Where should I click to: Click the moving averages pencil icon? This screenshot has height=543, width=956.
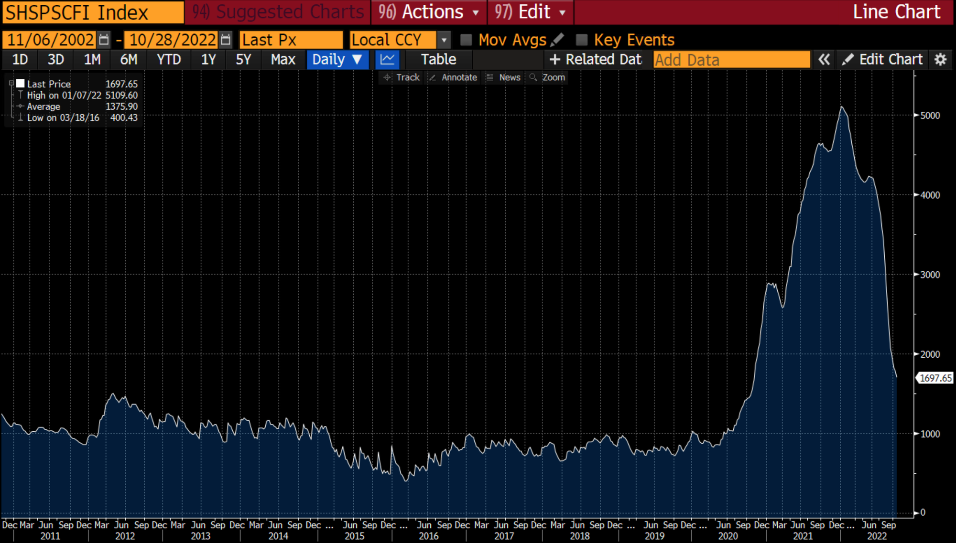pos(557,40)
